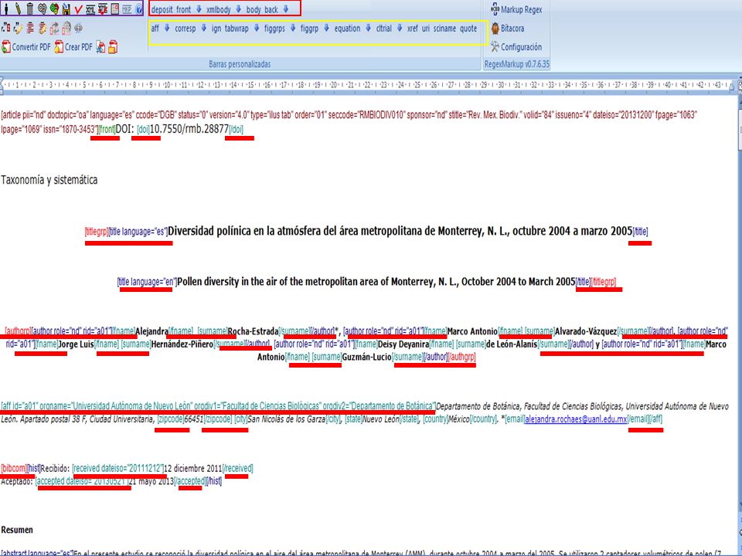This screenshot has height=556, width=742.
Task: Open the gray gears icon
Action: point(42,8)
